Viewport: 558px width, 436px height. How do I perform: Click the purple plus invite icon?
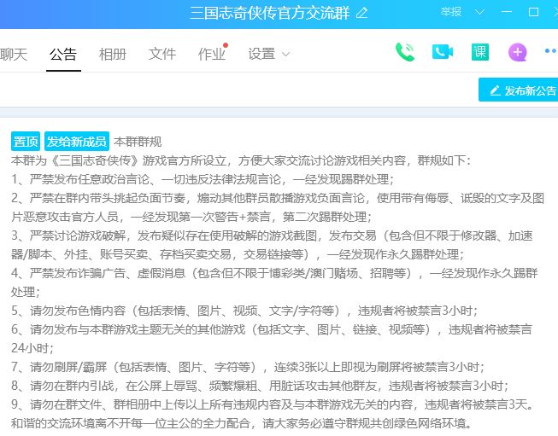[x=518, y=52]
